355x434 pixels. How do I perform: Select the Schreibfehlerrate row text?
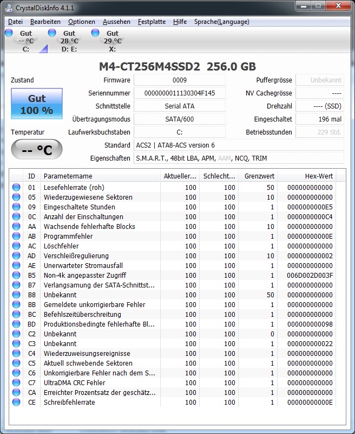[x=69, y=402]
